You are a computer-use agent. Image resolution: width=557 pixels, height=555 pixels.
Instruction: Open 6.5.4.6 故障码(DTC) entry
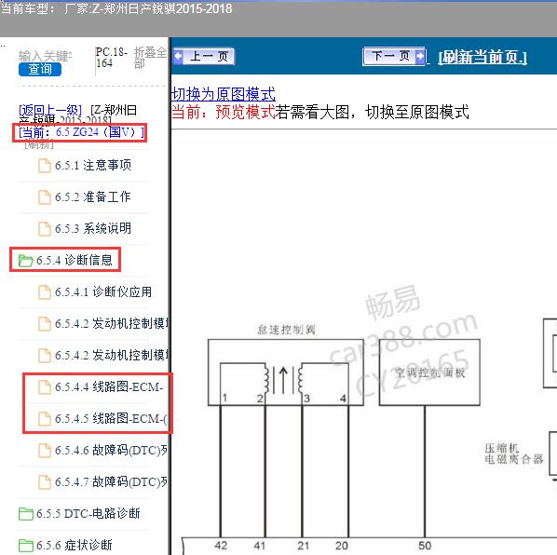pos(111,451)
